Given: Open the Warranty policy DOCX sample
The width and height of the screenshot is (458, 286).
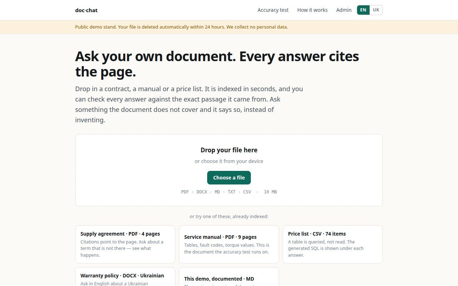Looking at the screenshot, I should point(125,277).
